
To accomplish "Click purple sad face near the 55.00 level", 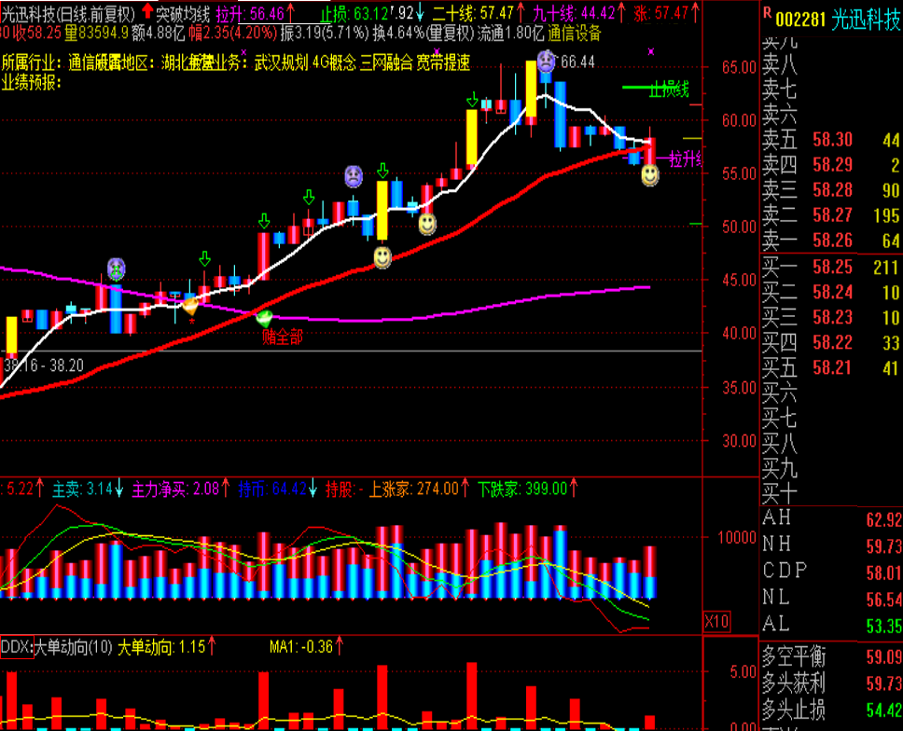I will tap(354, 176).
